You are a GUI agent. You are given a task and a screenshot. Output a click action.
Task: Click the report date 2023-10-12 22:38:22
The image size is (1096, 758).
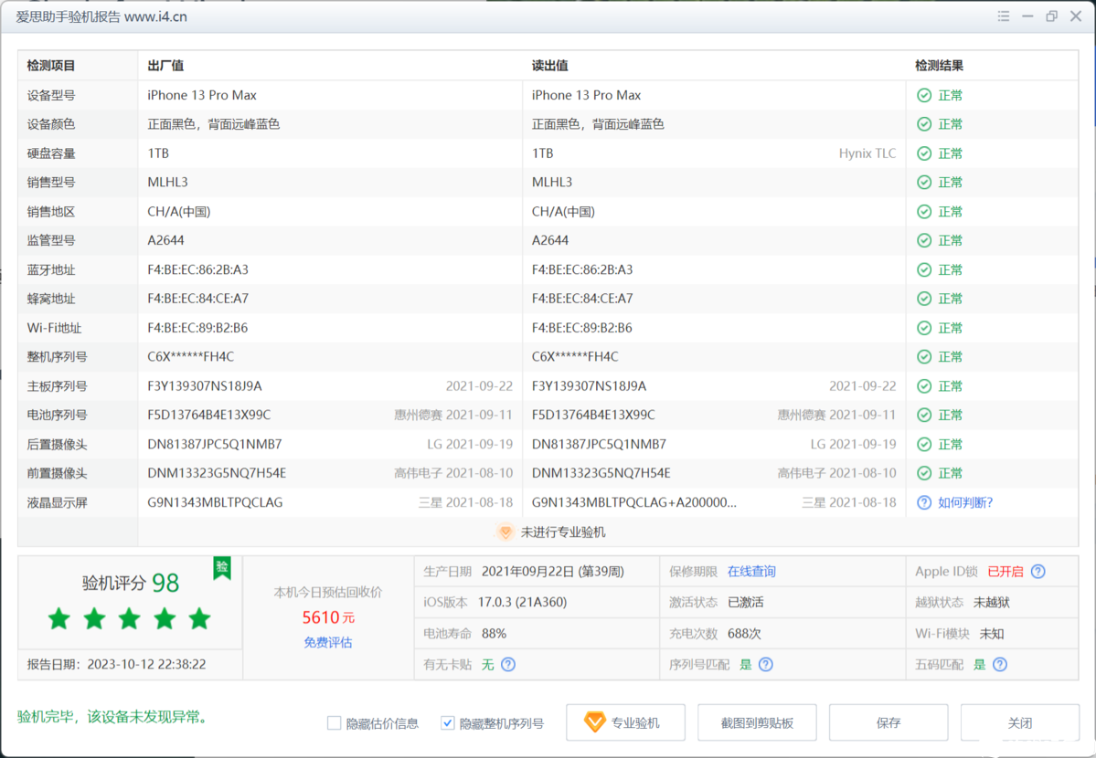coord(147,664)
